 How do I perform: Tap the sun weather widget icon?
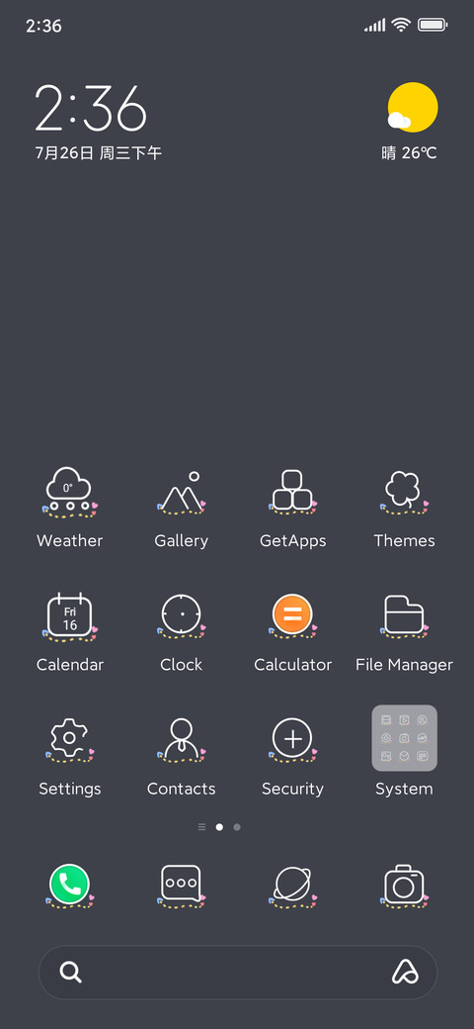pyautogui.click(x=412, y=108)
